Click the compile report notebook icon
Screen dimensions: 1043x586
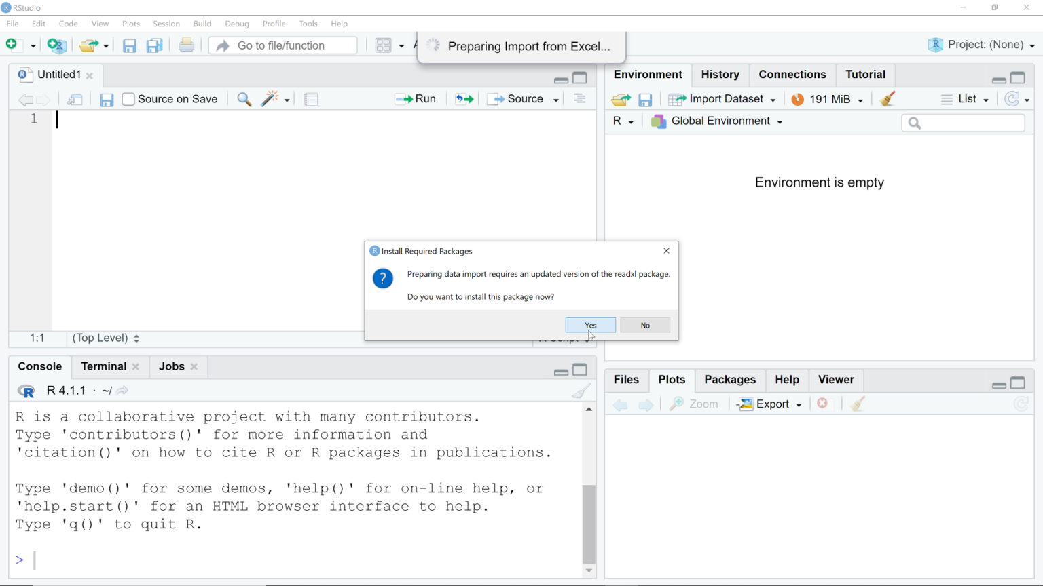pyautogui.click(x=311, y=99)
